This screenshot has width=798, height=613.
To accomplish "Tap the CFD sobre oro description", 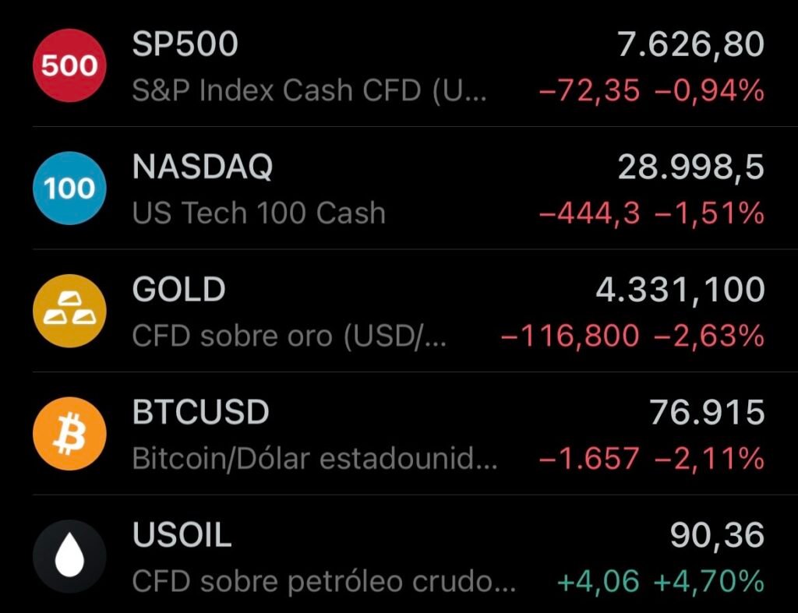I will (x=289, y=336).
